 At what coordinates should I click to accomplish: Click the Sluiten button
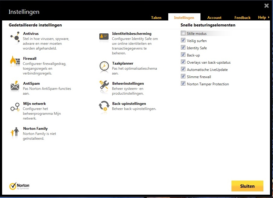[247, 186]
